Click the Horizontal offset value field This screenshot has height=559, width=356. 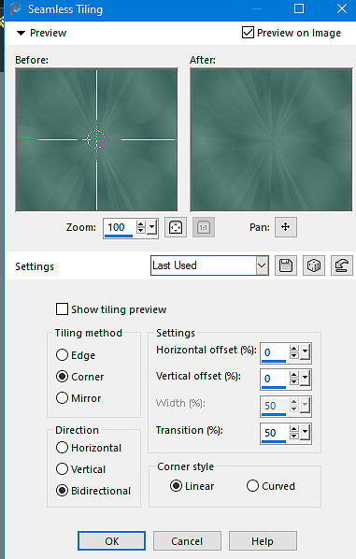tap(275, 352)
